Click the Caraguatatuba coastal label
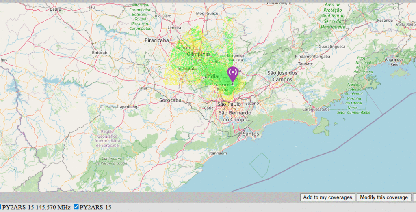Screen dimensions: 416x212 [318, 110]
